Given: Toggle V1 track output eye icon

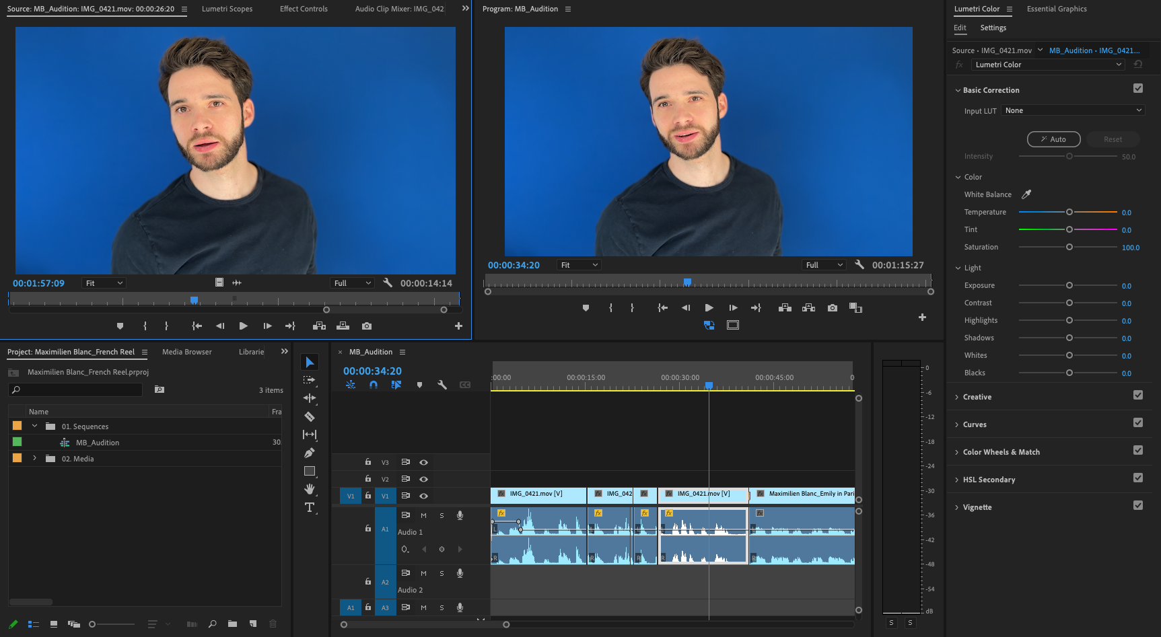Looking at the screenshot, I should 423,496.
